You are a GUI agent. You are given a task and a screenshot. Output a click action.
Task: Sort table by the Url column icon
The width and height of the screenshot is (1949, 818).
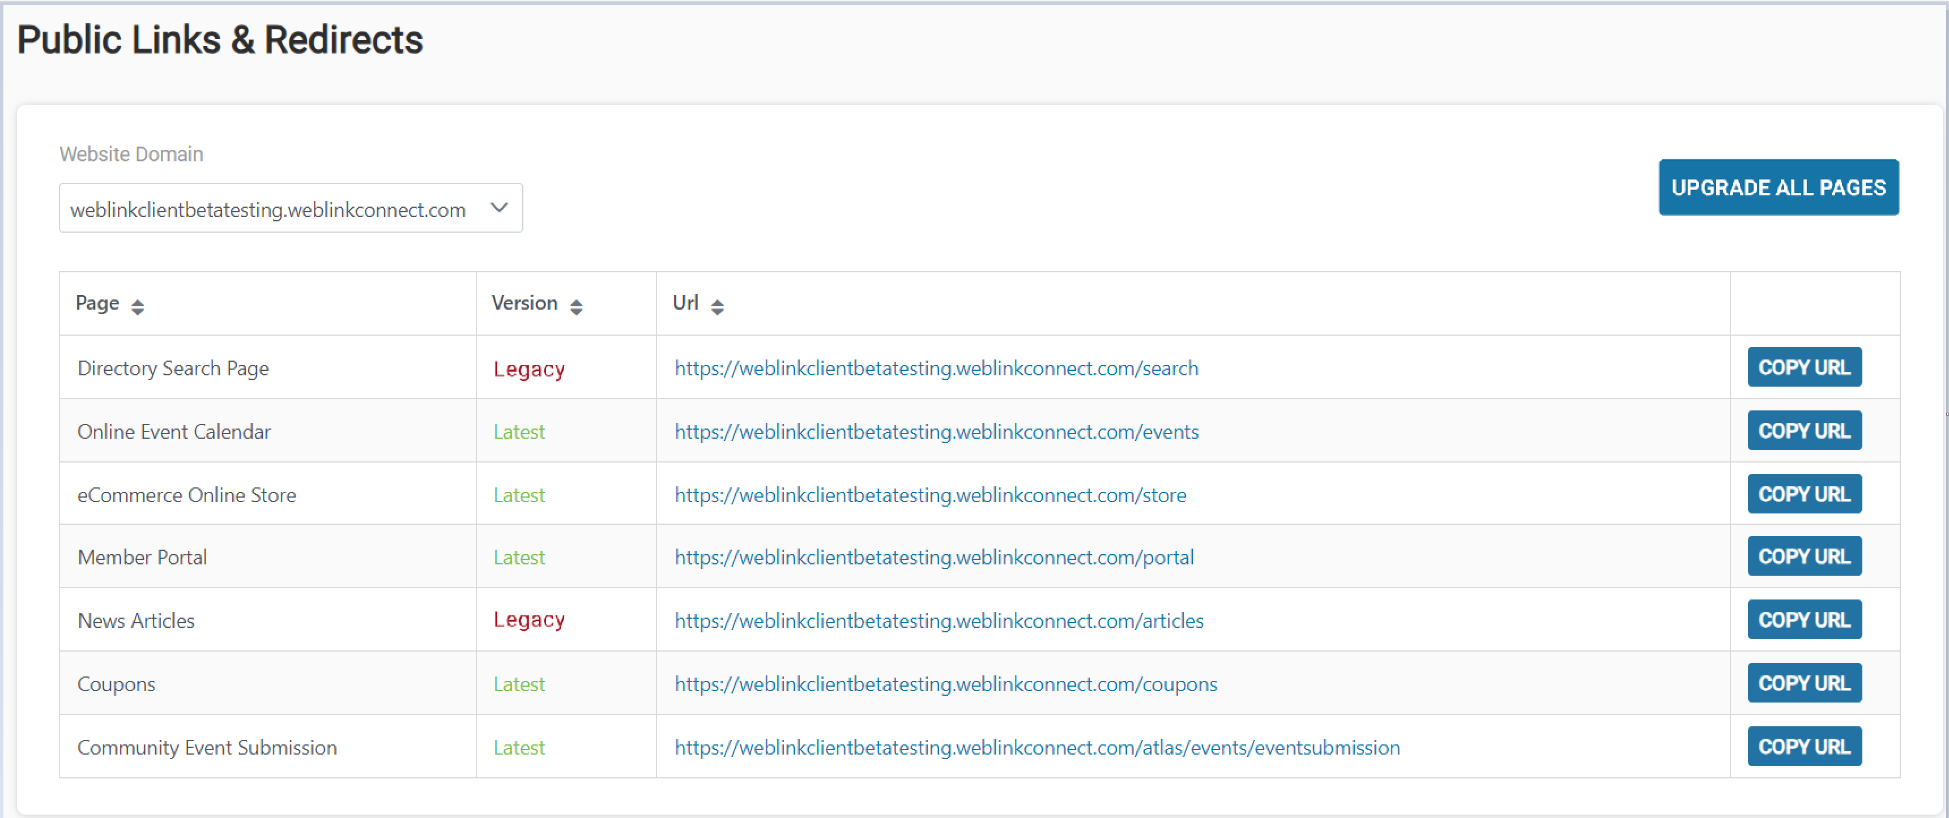(x=717, y=306)
